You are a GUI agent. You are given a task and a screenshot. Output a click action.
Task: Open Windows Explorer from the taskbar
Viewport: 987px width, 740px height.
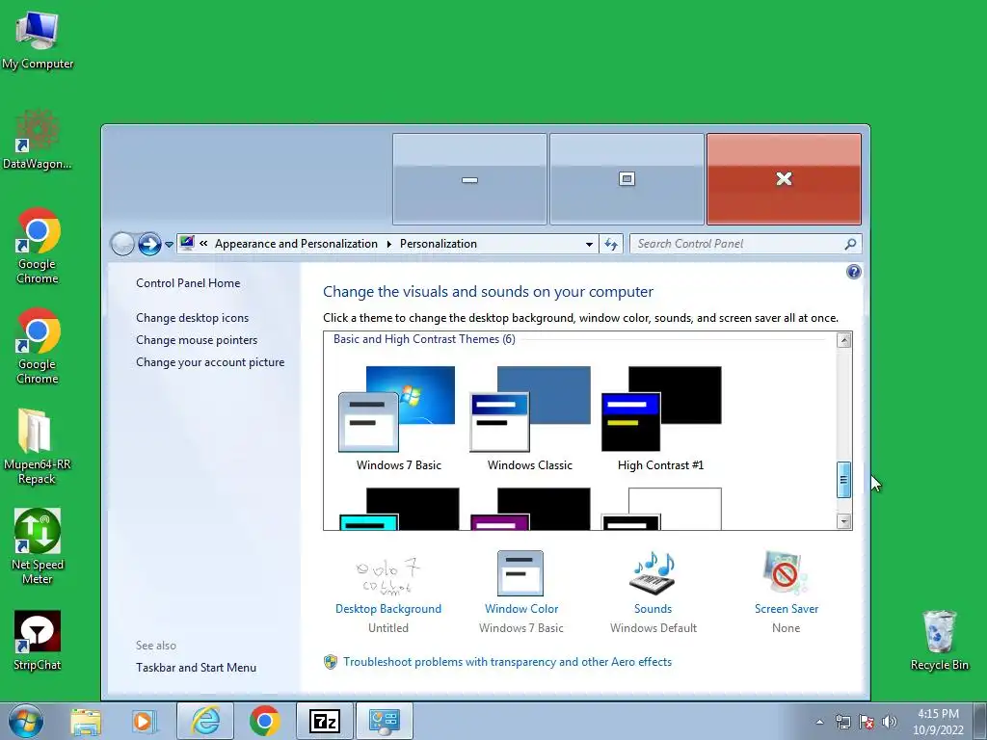86,722
